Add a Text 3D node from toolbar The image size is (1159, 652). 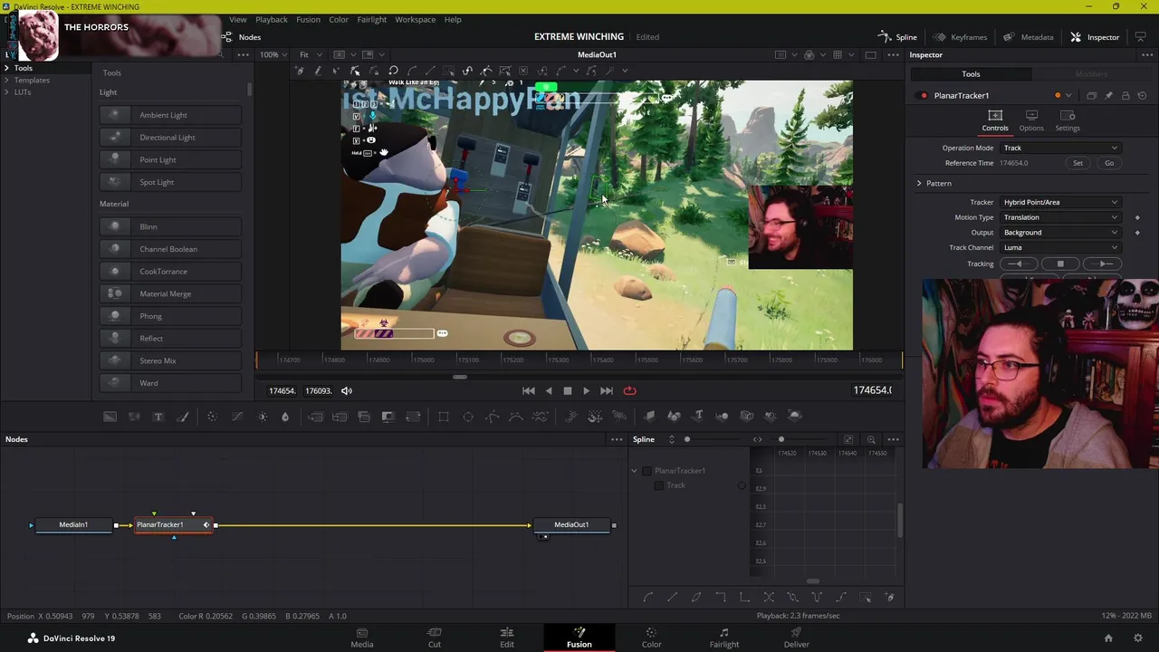(x=698, y=417)
